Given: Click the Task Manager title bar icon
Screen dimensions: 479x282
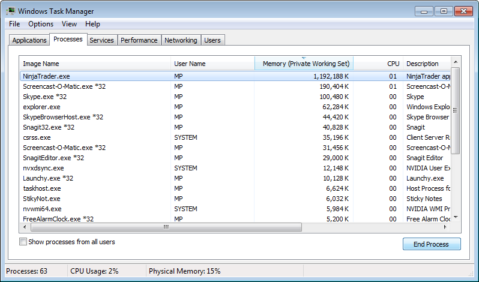Looking at the screenshot, I should pos(11,11).
